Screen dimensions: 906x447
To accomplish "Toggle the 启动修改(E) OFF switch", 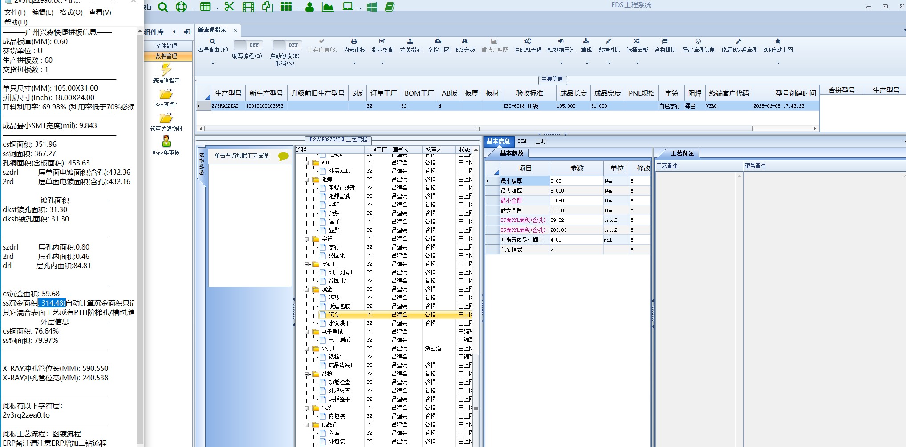I will coord(288,45).
